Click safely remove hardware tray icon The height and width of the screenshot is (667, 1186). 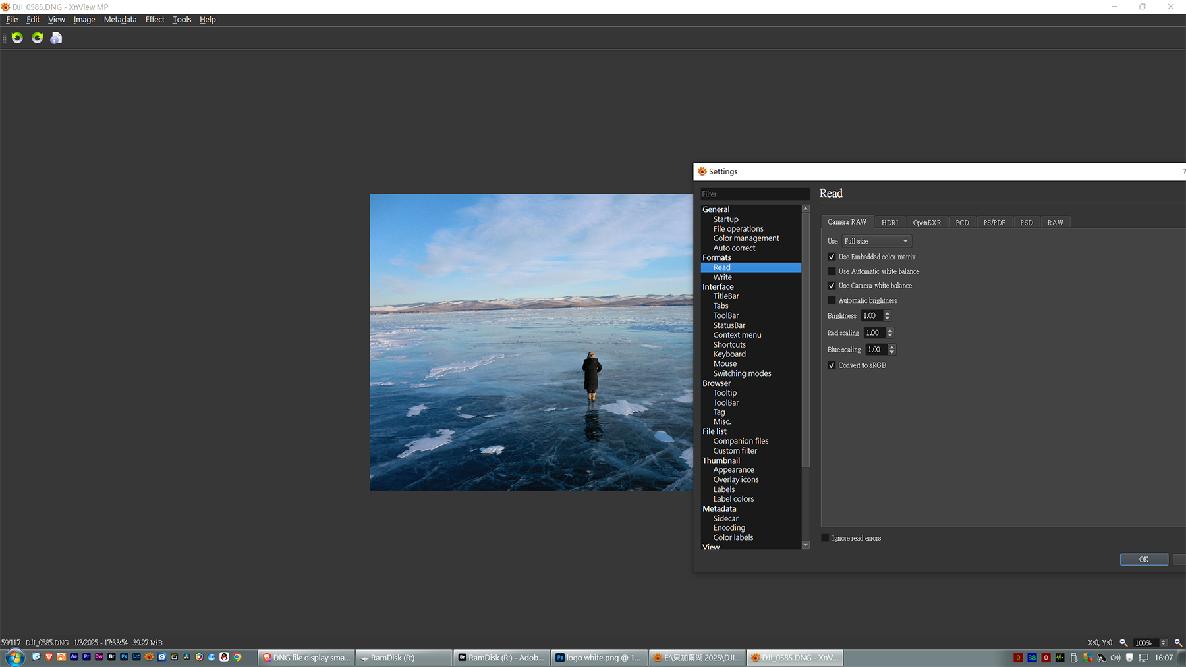click(1074, 658)
